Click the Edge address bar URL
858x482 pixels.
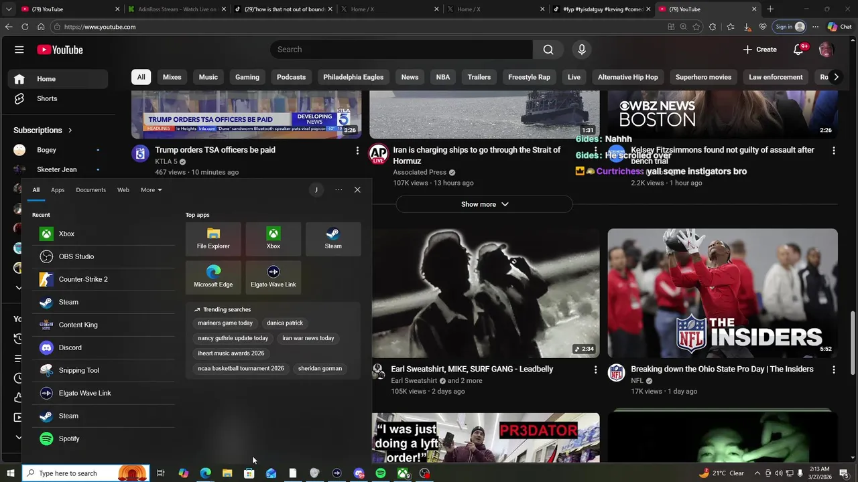(100, 27)
